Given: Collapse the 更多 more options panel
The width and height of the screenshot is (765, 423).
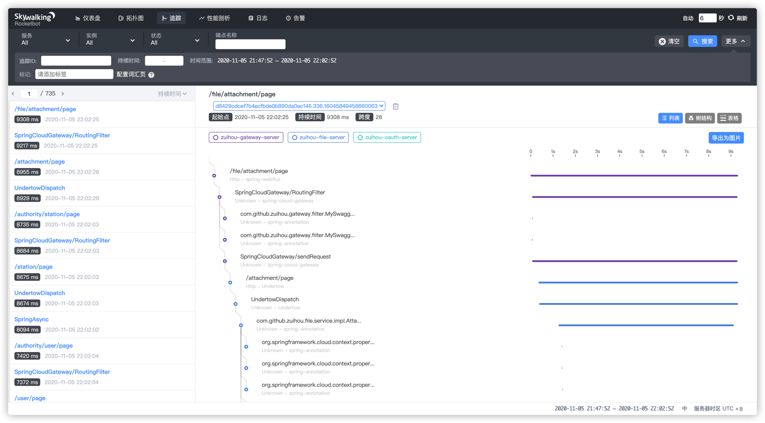Looking at the screenshot, I should click(x=735, y=41).
